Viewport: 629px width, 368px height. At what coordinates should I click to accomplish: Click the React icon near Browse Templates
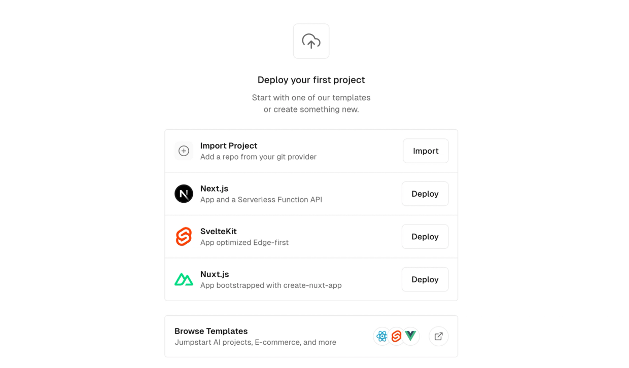click(381, 336)
